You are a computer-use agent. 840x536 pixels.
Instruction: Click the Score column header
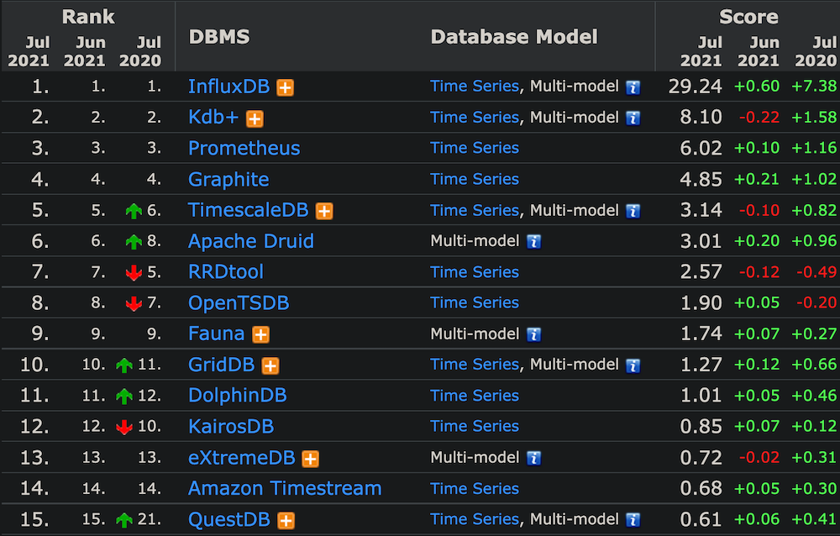pos(748,17)
